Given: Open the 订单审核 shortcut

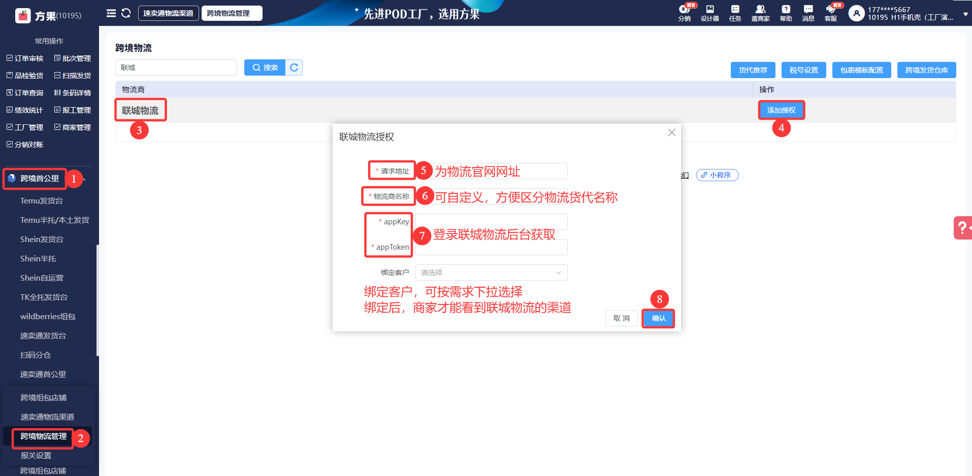Looking at the screenshot, I should point(25,58).
